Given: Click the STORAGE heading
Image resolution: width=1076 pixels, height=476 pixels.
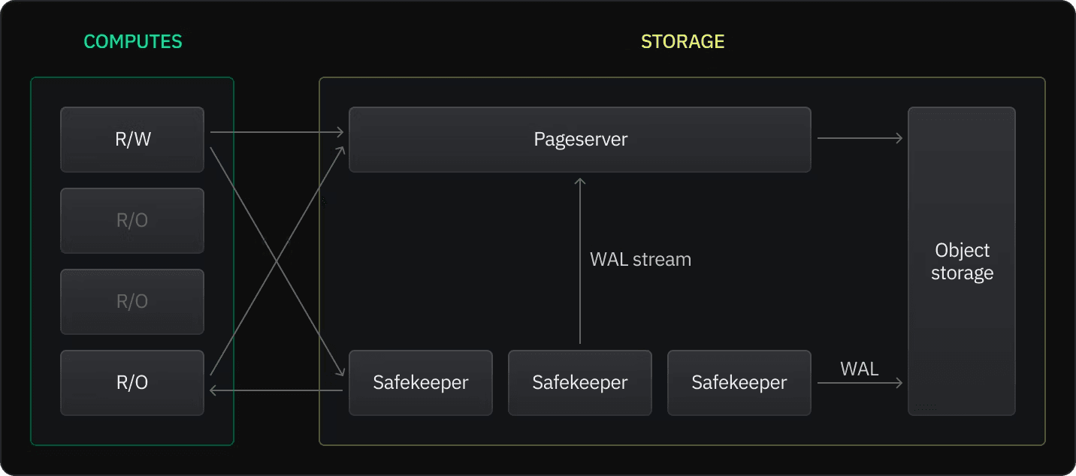Looking at the screenshot, I should click(682, 41).
